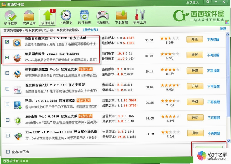Screen dimensions: 231x164
Task: Click the list scrollbar up arrow
Action: pyautogui.click(x=228, y=34)
